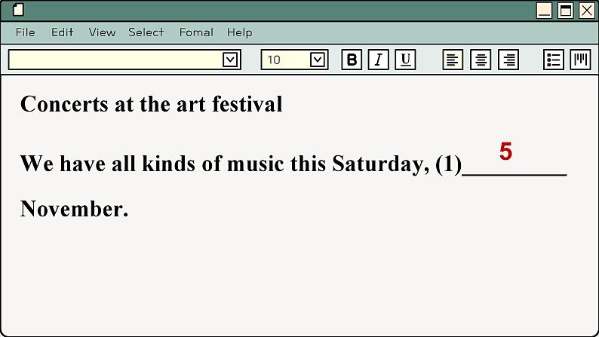Open the Edit menu
This screenshot has height=337, width=599.
point(63,32)
